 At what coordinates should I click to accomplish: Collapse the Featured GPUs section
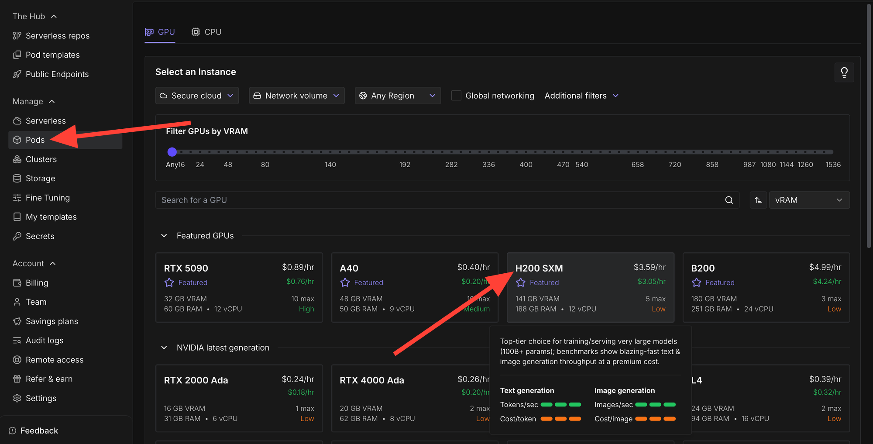click(164, 236)
